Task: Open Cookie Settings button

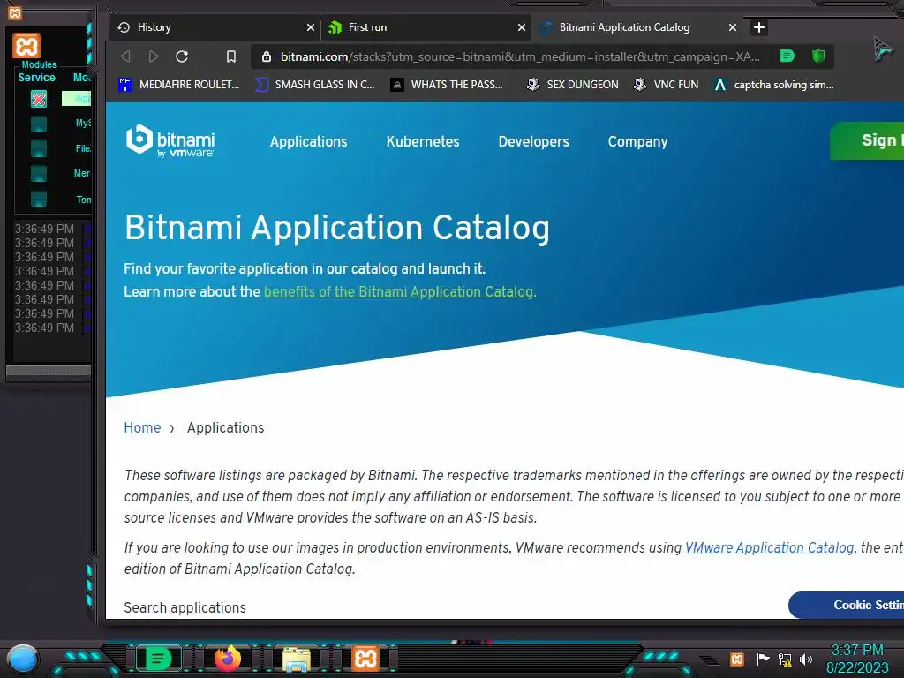Action: (847, 605)
